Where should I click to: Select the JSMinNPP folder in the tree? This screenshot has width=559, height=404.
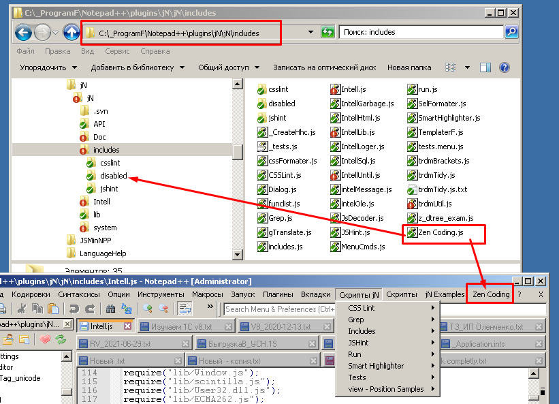pos(95,240)
